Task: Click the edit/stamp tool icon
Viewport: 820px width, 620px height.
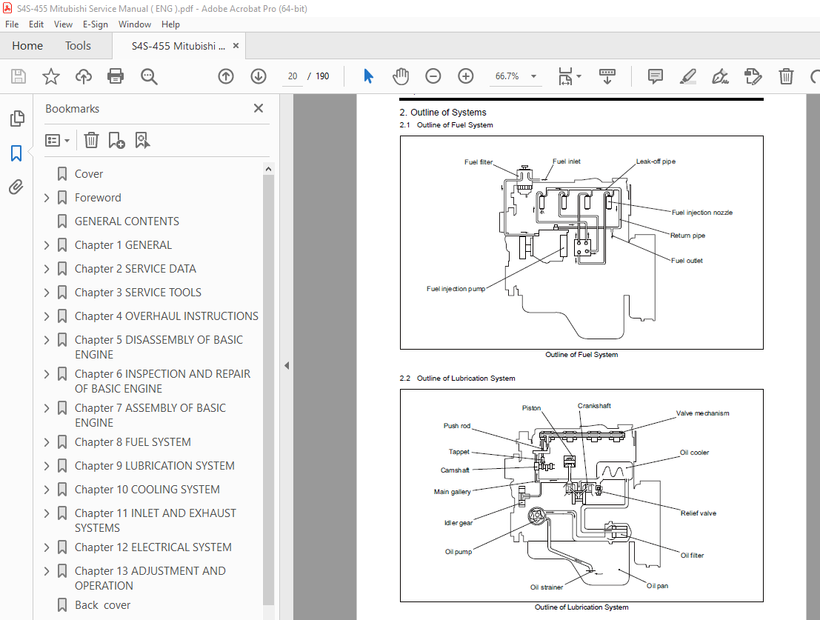Action: [753, 76]
